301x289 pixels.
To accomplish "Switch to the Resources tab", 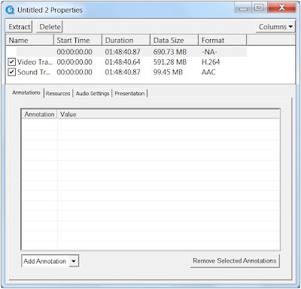I will point(58,93).
